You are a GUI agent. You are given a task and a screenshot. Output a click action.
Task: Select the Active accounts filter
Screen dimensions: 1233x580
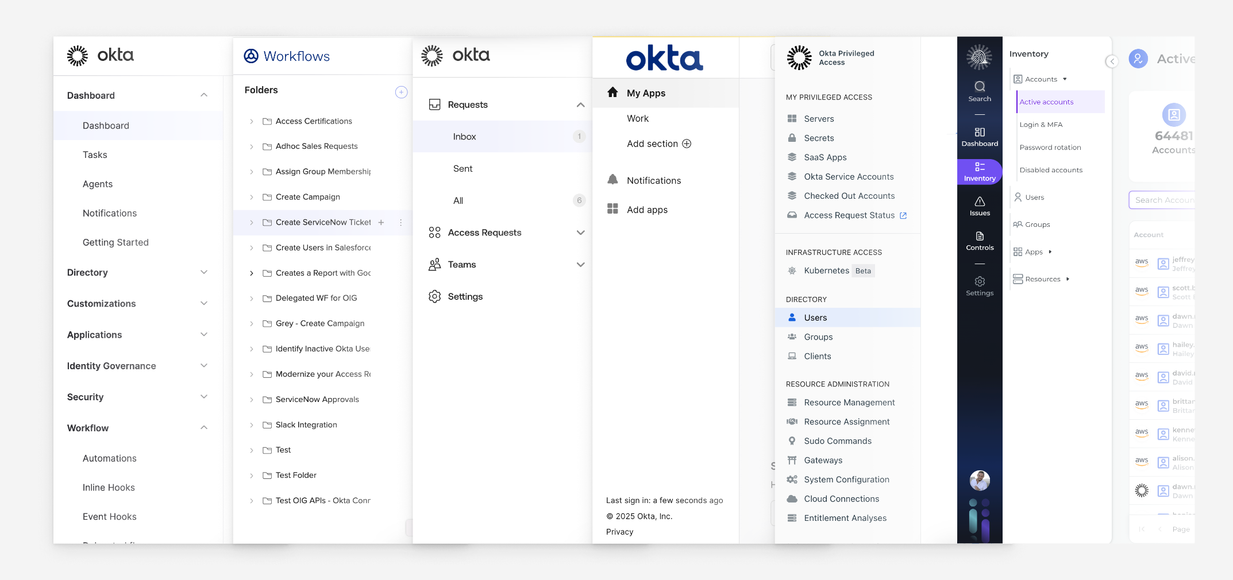click(x=1046, y=102)
